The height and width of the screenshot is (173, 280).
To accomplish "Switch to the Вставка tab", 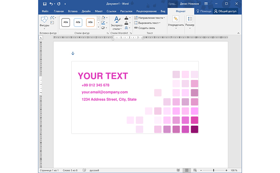I will coord(73,11).
